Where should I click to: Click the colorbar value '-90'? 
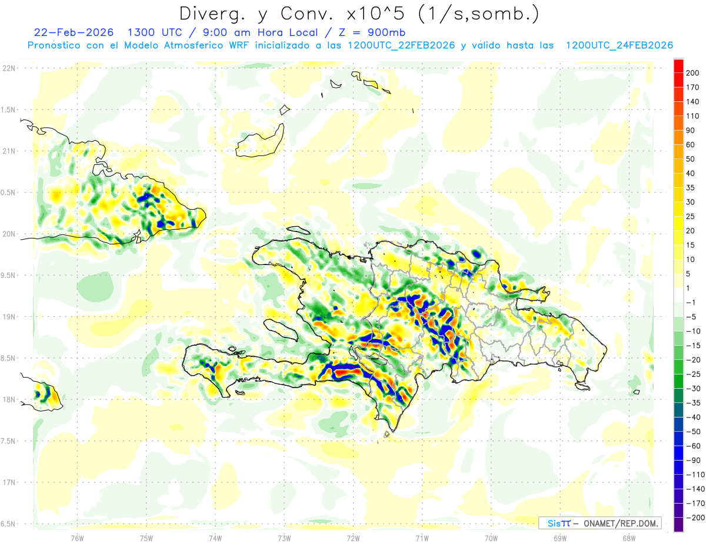pos(695,460)
